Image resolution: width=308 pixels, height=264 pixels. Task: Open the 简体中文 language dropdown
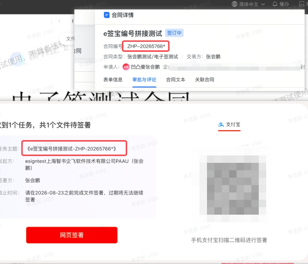click(x=249, y=4)
